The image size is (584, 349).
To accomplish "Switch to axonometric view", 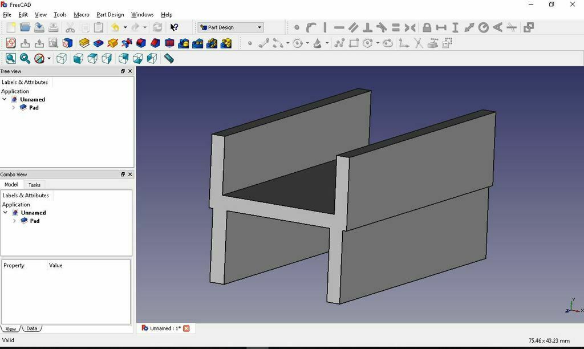I will point(62,58).
